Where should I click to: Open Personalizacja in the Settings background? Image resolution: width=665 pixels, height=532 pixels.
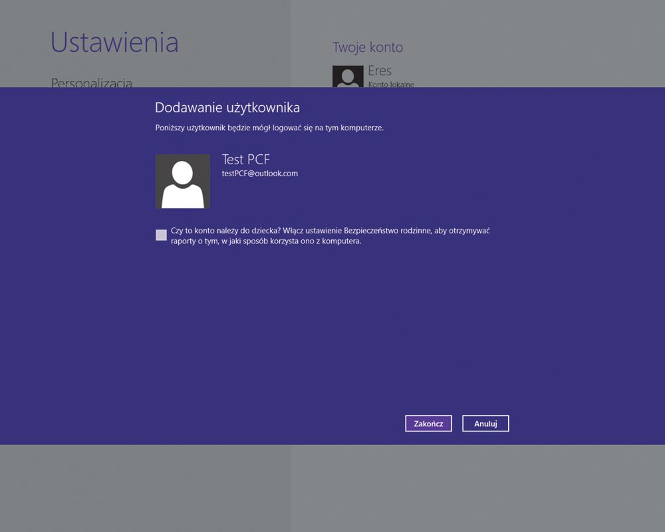[x=92, y=82]
